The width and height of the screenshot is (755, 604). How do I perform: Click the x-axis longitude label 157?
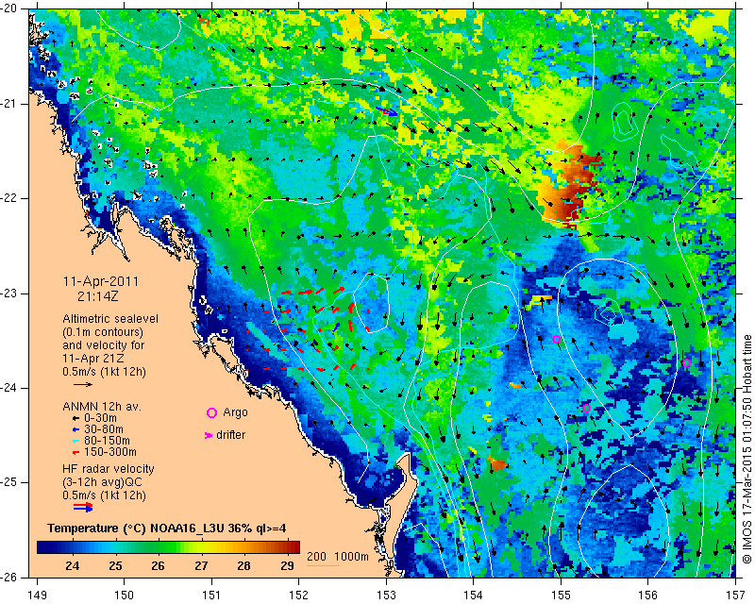736,596
